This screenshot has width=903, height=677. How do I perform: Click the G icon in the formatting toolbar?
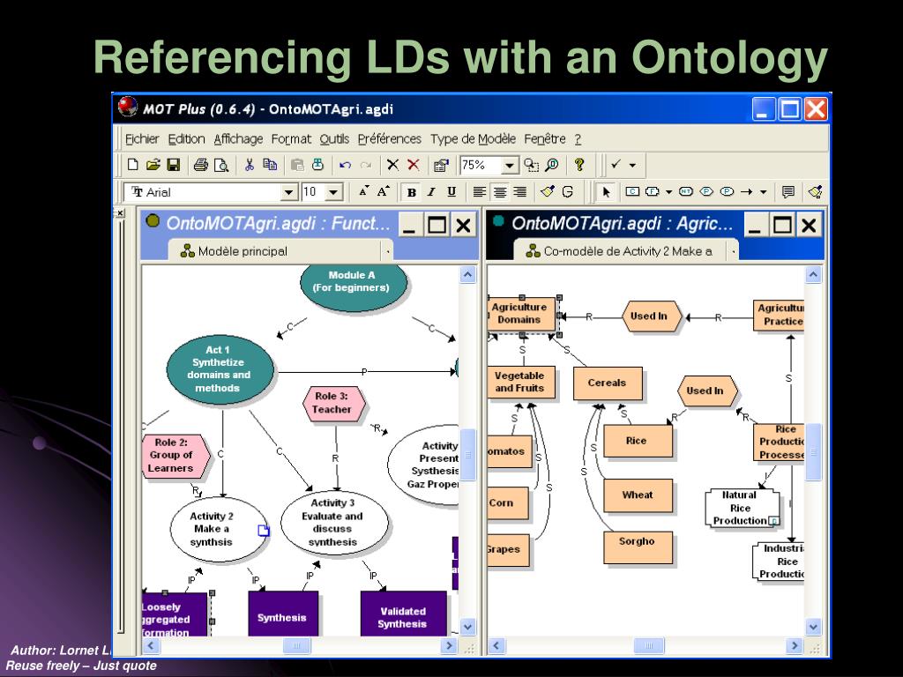click(568, 191)
